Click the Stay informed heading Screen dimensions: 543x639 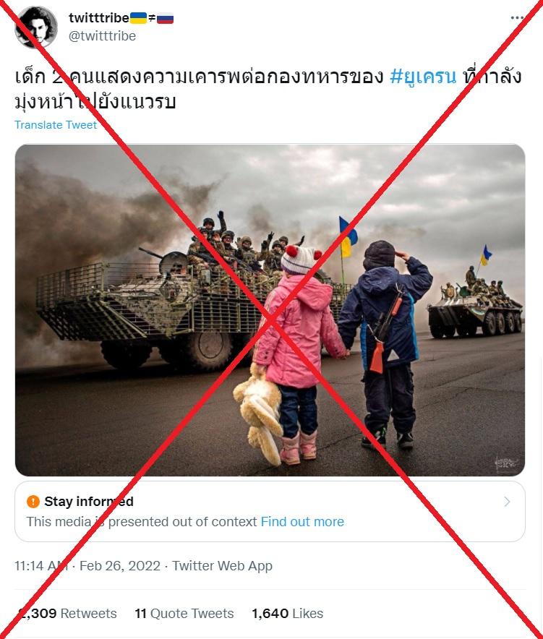(89, 501)
